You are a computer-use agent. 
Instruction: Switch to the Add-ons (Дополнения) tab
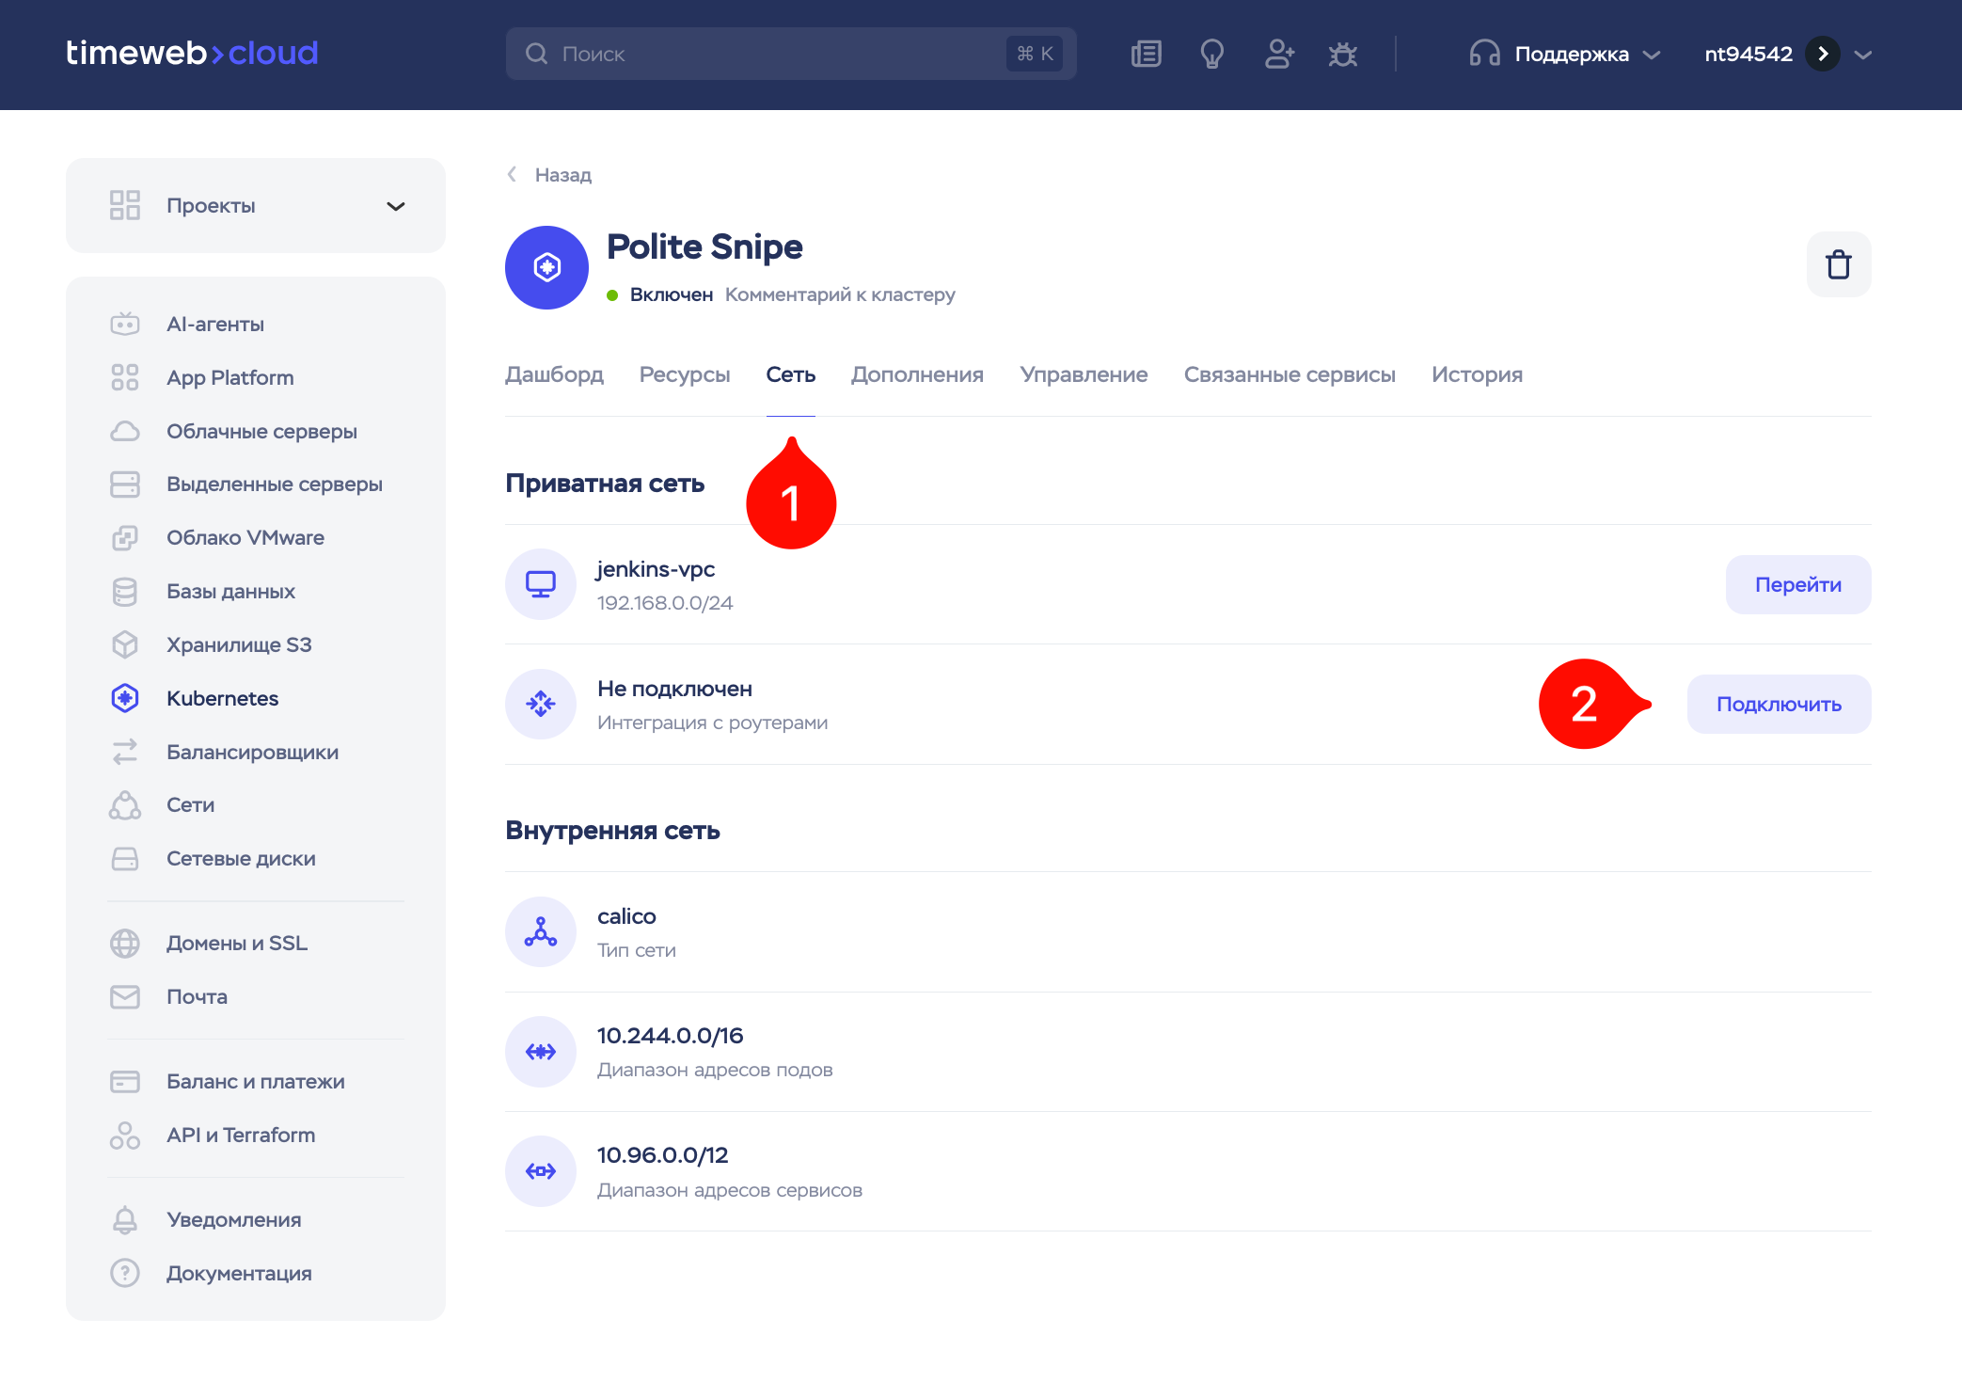pos(917,374)
